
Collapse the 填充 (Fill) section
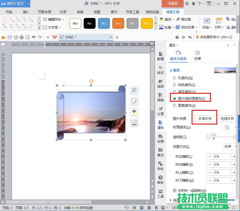[x=171, y=70]
